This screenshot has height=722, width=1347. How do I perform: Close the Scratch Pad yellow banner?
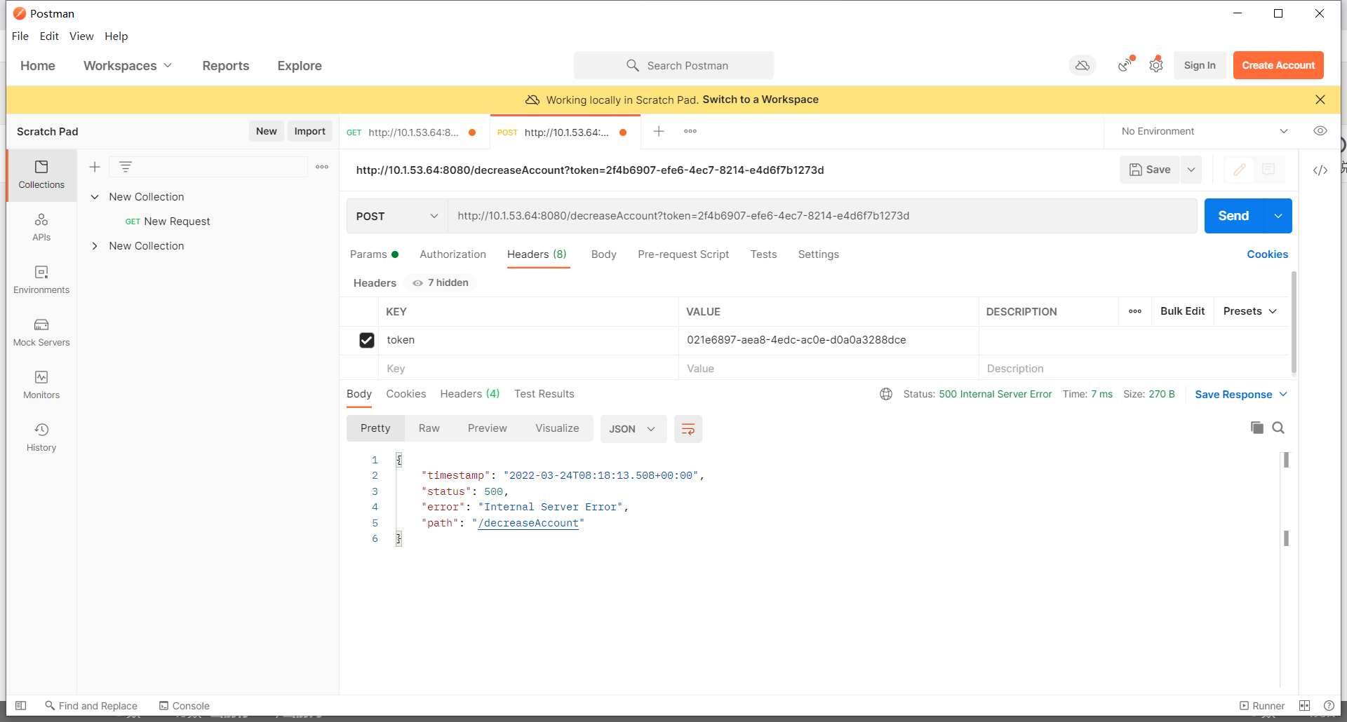[1320, 100]
